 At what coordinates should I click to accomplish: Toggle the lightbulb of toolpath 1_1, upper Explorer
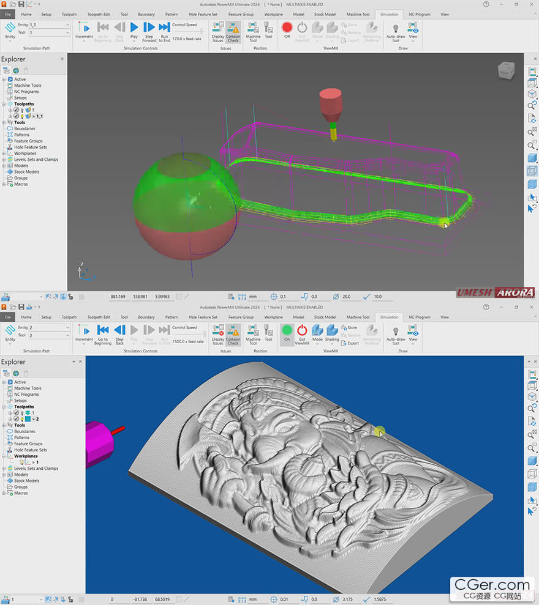22,116
